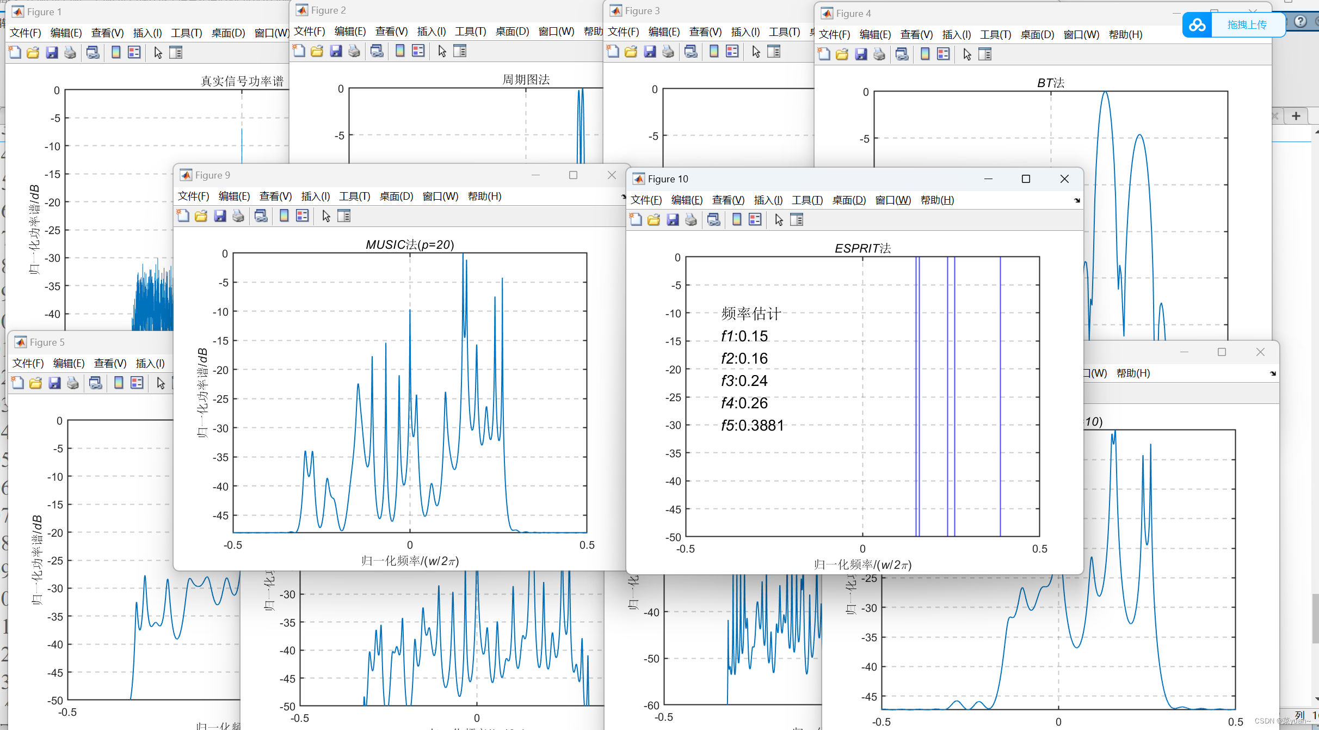Viewport: 1319px width, 730px height.
Task: Click dock arrow in Figure 9 menu bar
Action: (624, 197)
